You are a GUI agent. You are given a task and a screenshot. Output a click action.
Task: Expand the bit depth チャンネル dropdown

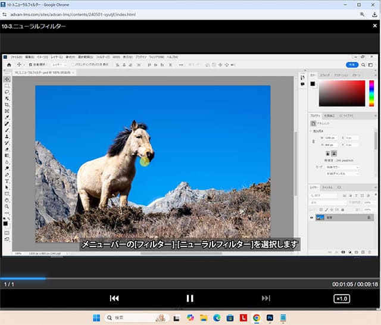point(342,174)
